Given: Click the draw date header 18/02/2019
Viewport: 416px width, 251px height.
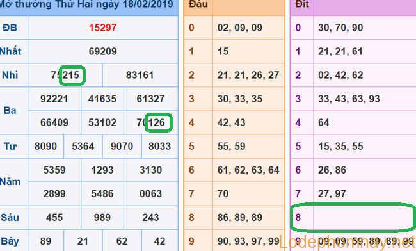Looking at the screenshot, I should pos(148,4).
